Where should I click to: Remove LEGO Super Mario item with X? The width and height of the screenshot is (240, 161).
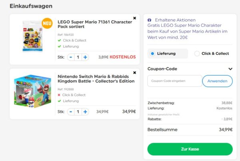coord(134,18)
